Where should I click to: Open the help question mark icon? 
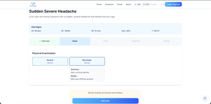coord(205,98)
